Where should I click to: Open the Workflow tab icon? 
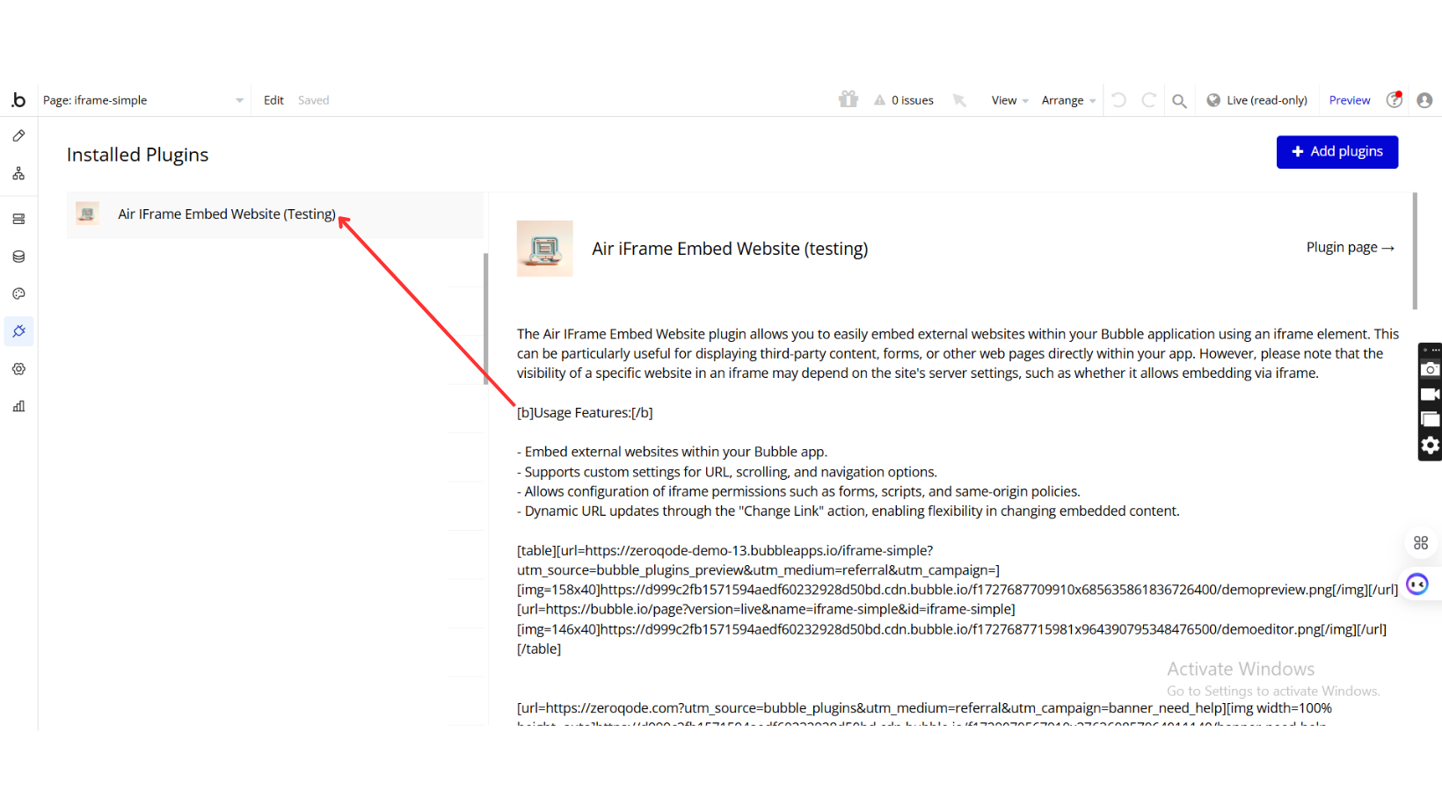[x=18, y=174]
